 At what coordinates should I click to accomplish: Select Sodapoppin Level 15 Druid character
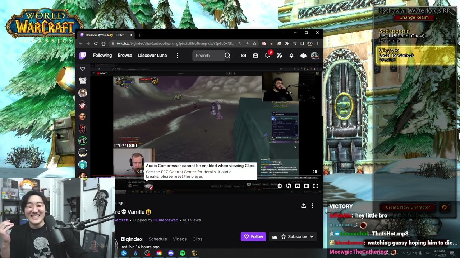414,36
